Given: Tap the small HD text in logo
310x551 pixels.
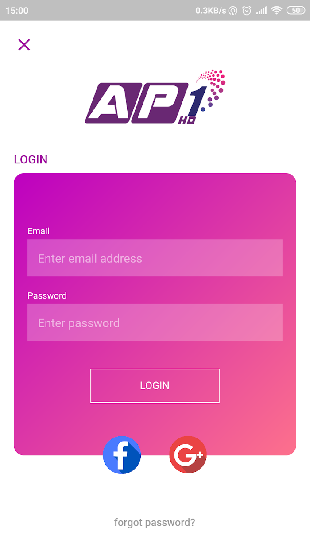Looking at the screenshot, I should coord(187,120).
